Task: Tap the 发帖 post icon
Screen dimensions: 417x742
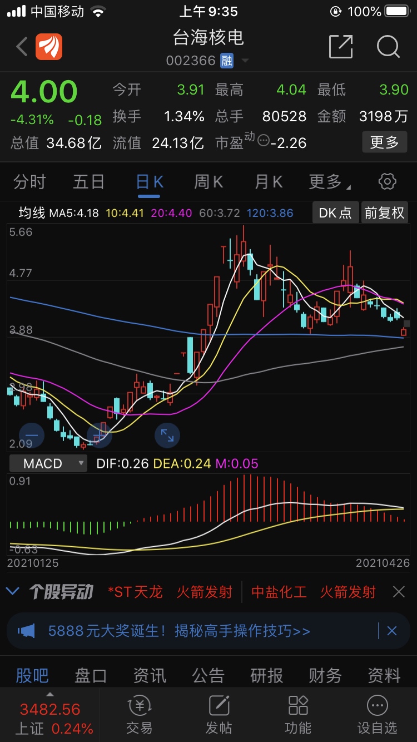Action: [x=219, y=714]
